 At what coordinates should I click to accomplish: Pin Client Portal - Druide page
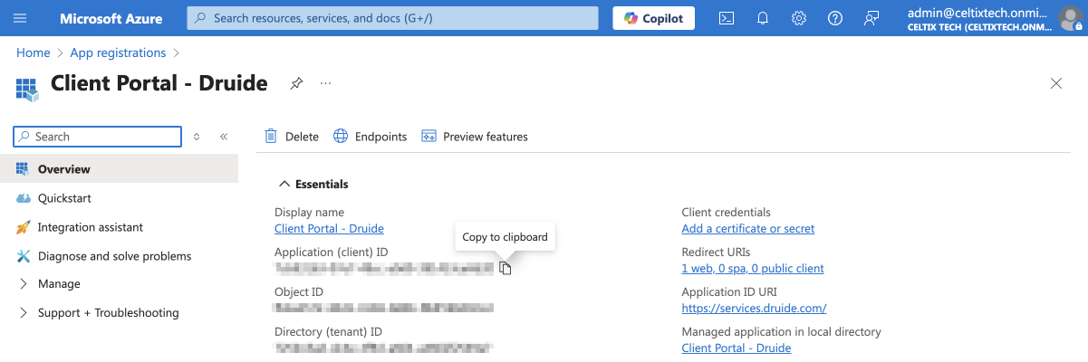(x=296, y=84)
